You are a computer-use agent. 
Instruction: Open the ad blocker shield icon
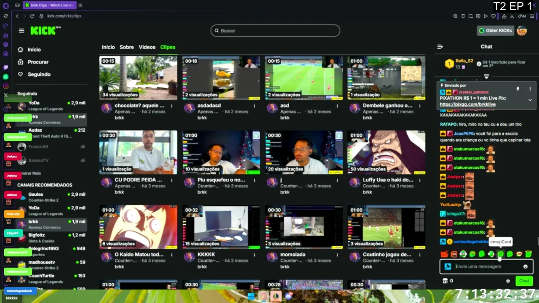point(478,16)
